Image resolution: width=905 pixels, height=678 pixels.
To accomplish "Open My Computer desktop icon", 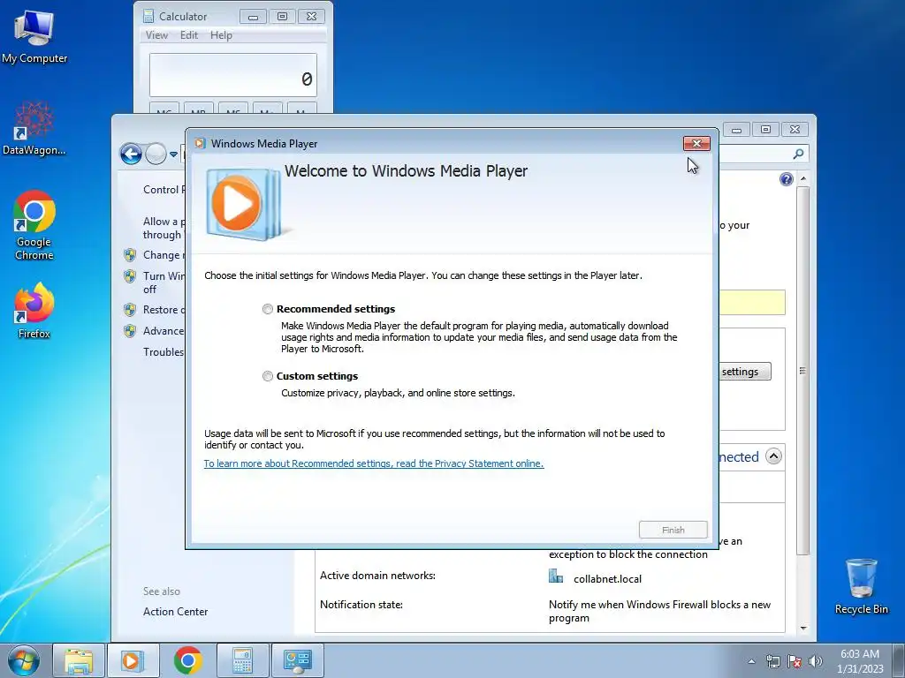I will pos(34,36).
